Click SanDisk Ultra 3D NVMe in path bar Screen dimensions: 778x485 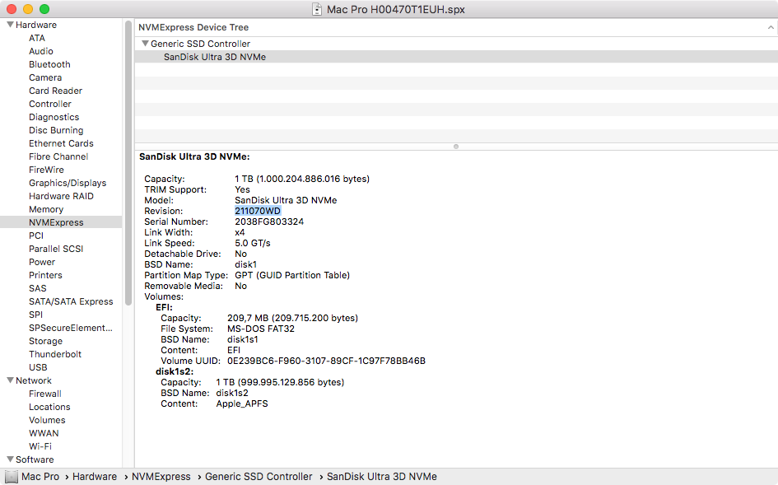(381, 477)
